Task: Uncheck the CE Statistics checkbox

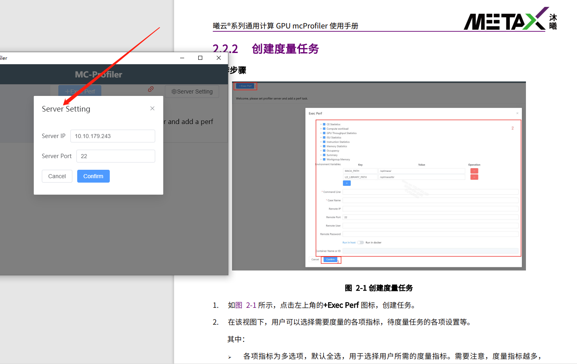Action: click(324, 124)
